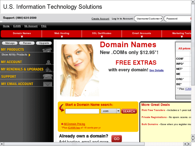Screen dimensions: 195x146
Task: Click the COM* row in price table
Action: (183, 59)
